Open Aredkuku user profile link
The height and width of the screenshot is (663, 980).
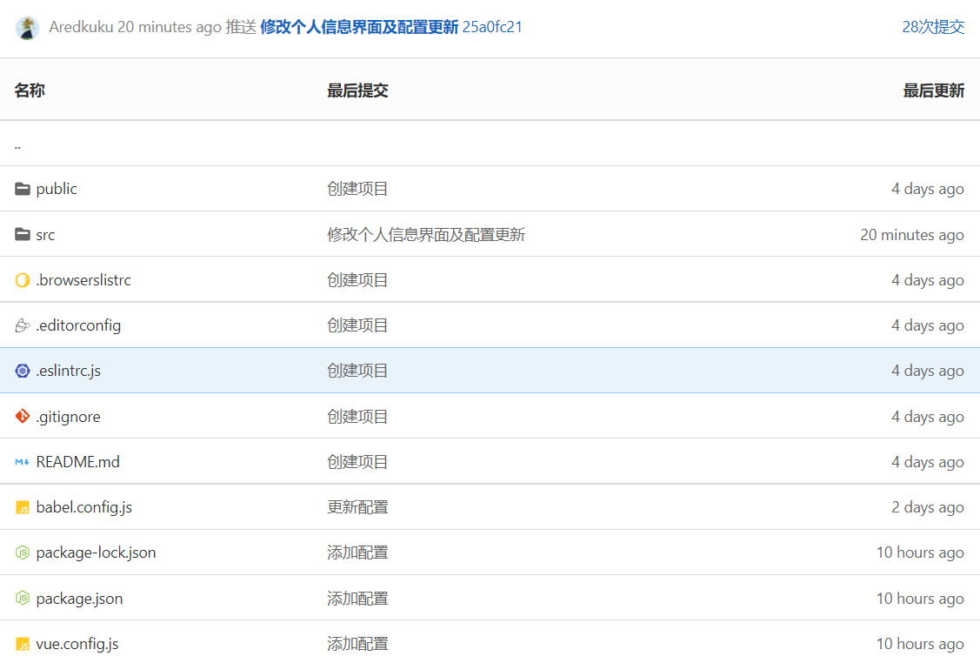pyautogui.click(x=81, y=27)
